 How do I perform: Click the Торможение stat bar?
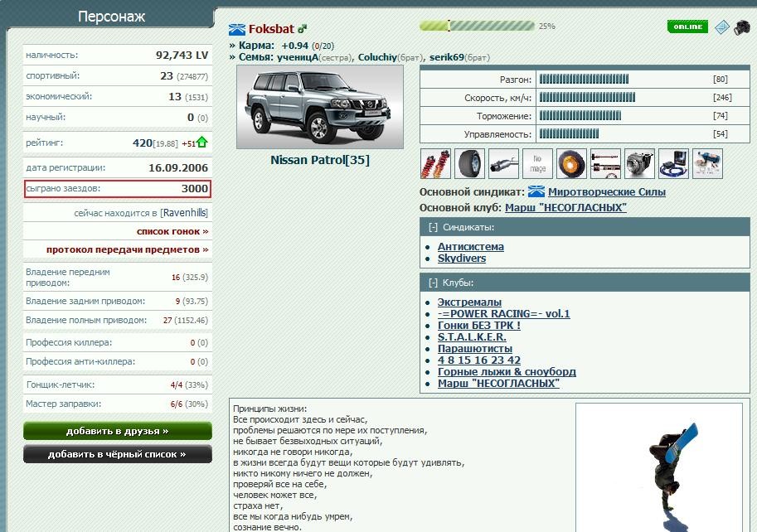point(580,116)
